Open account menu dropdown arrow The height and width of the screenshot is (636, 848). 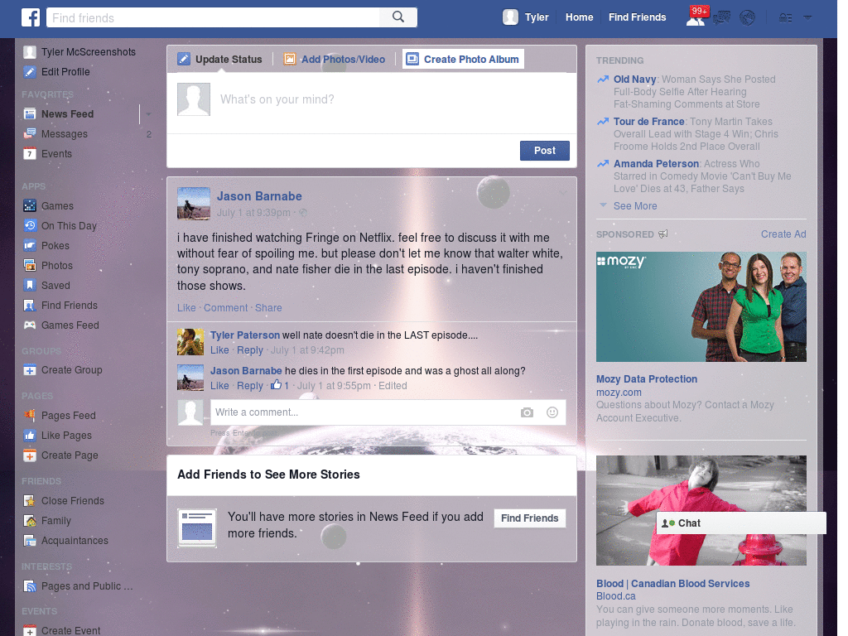tap(807, 17)
